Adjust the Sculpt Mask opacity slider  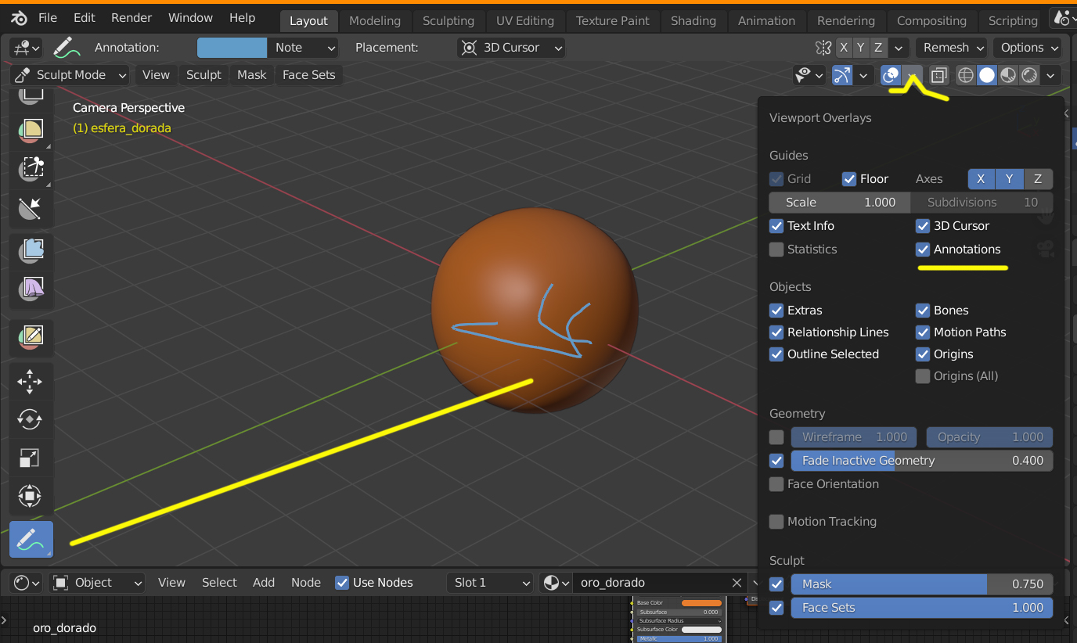pyautogui.click(x=922, y=584)
